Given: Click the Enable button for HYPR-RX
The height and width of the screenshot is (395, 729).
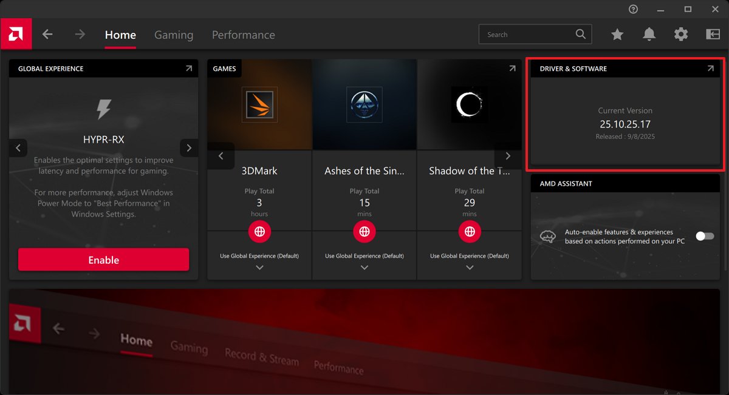Looking at the screenshot, I should click(103, 259).
